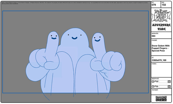The height and width of the screenshot is (104, 173).
Task: Select the page number 153 box
Action: pyautogui.click(x=166, y=4)
